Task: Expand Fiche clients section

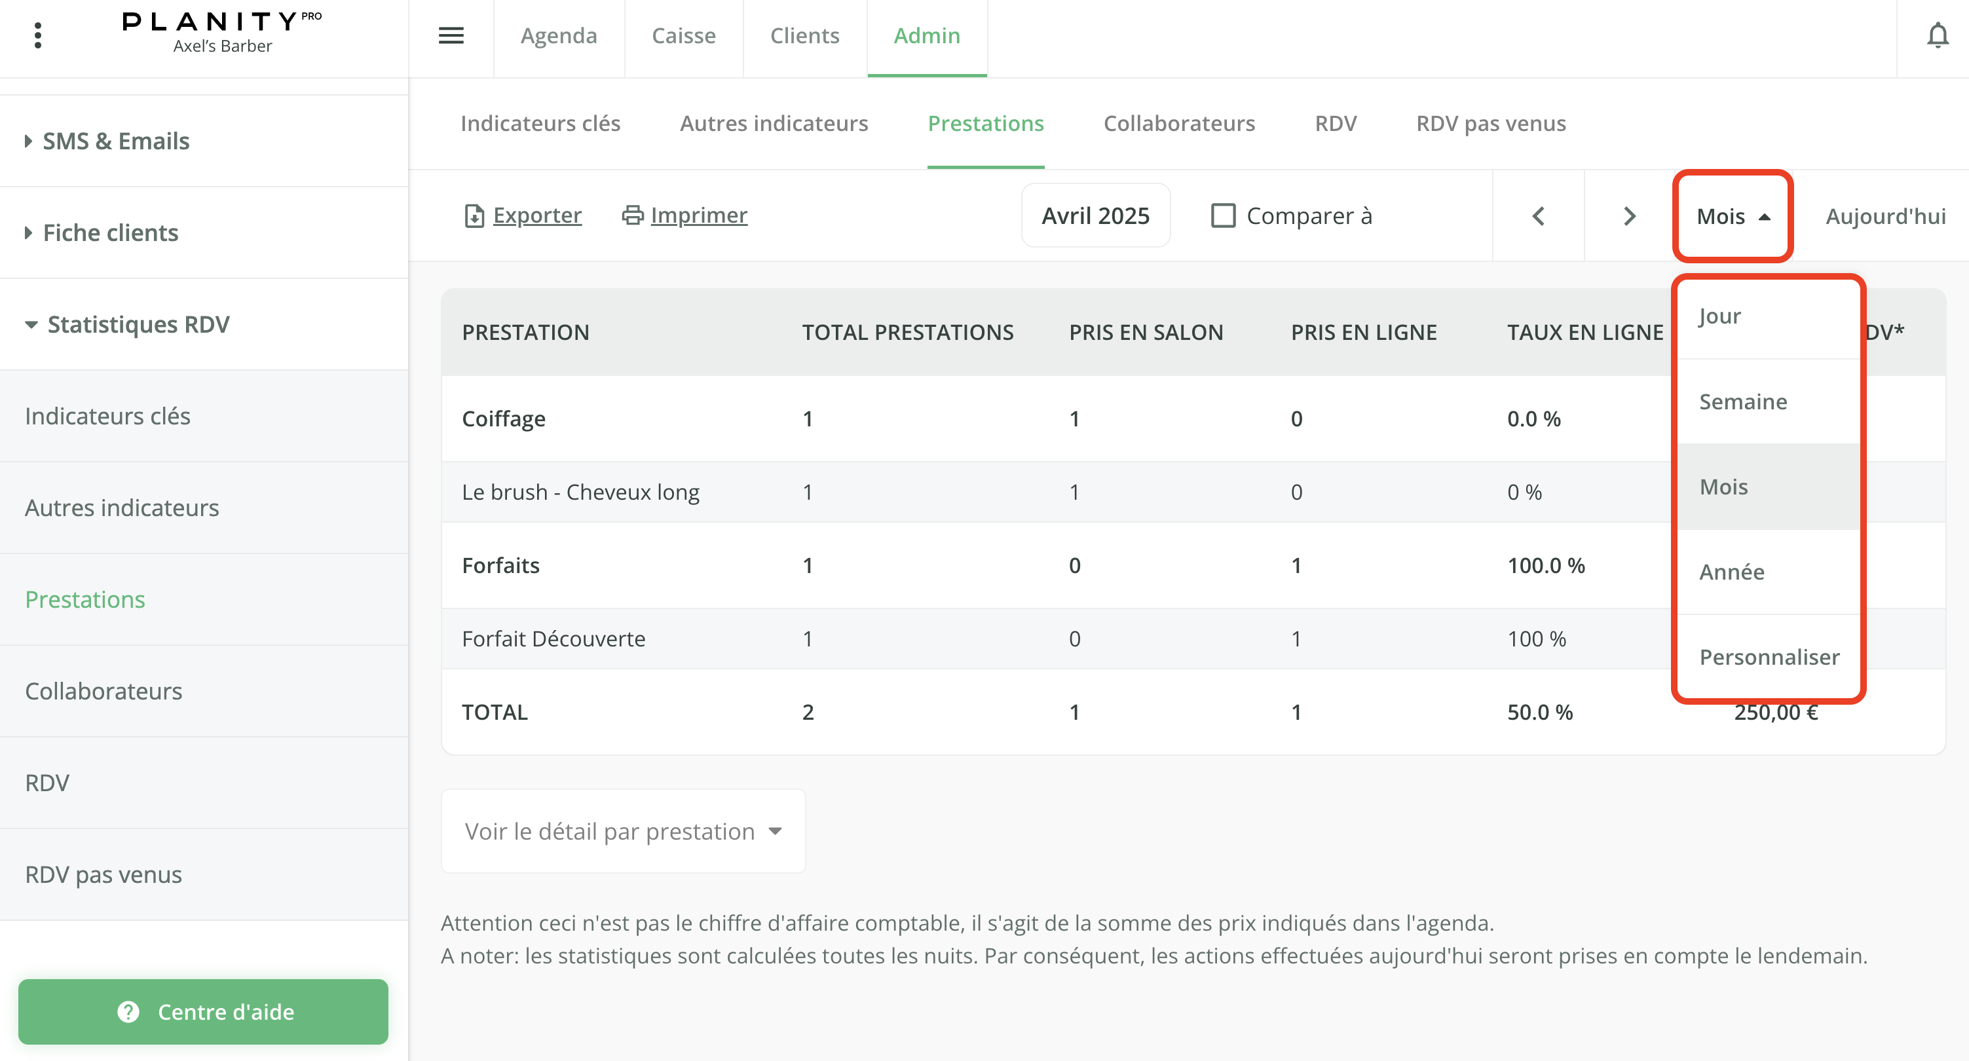Action: [x=110, y=233]
